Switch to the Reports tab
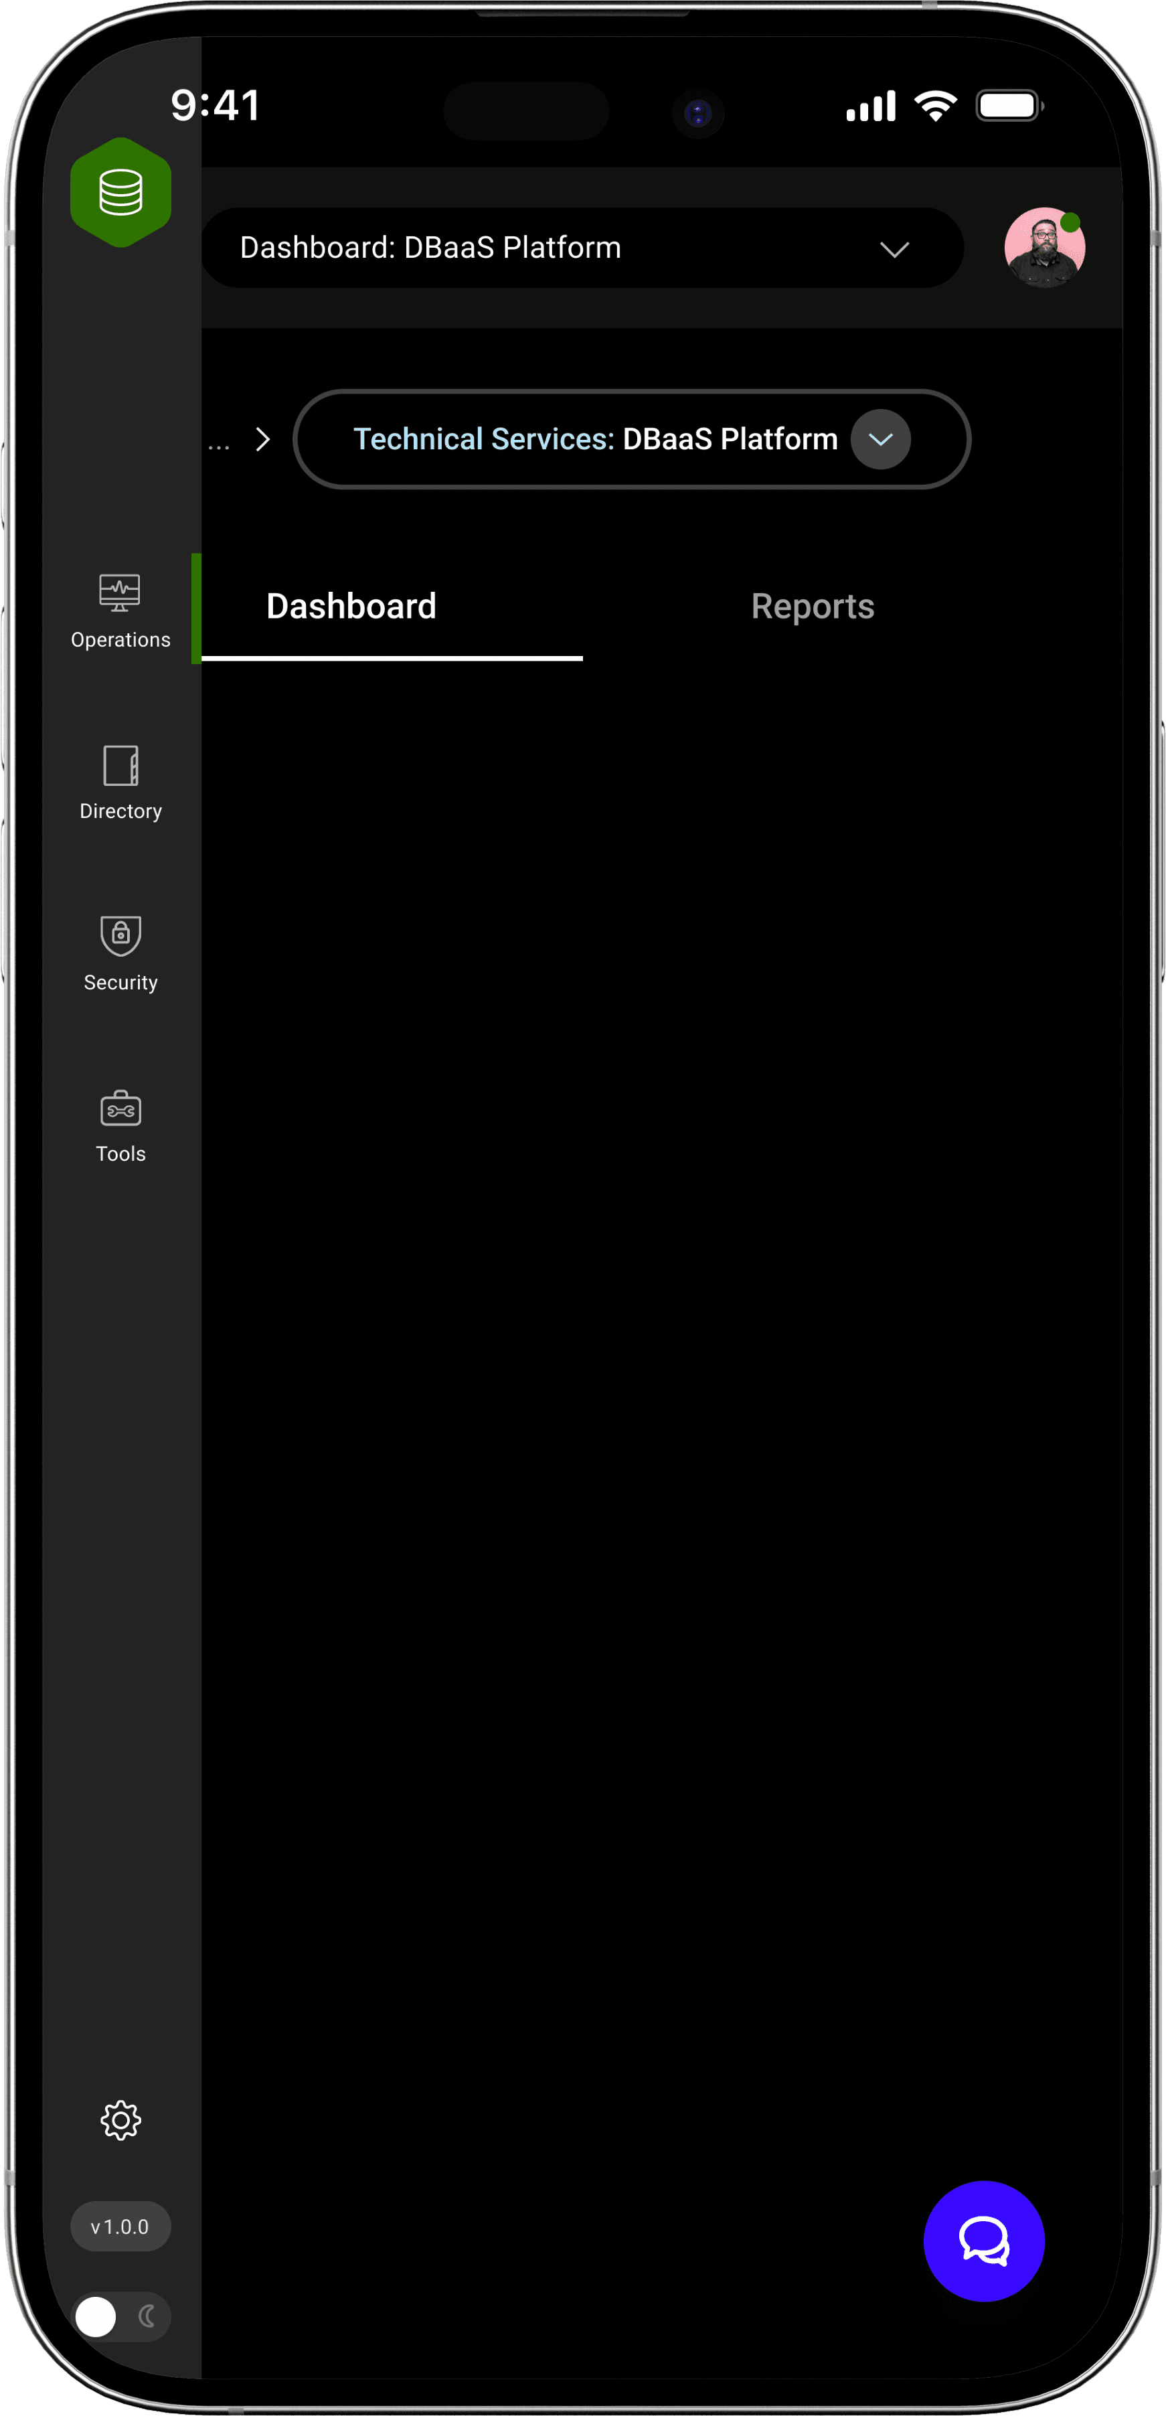Screen dimensions: 1166x2416 click(813, 607)
